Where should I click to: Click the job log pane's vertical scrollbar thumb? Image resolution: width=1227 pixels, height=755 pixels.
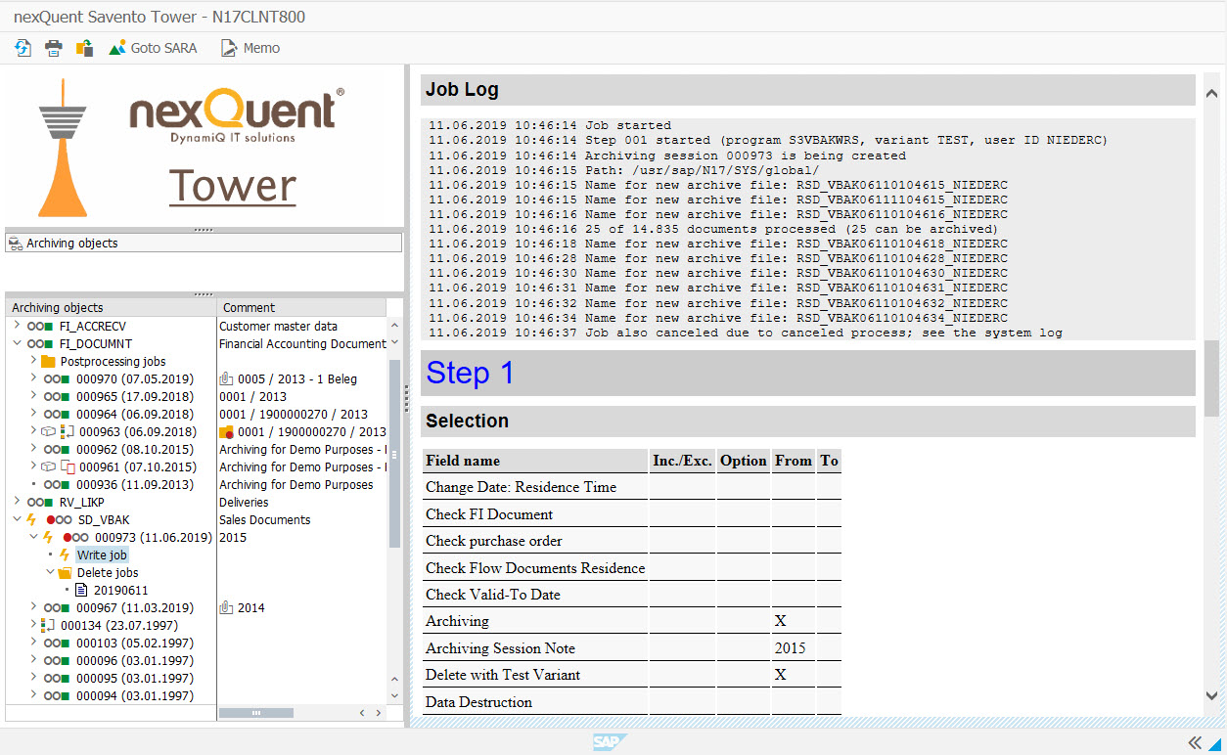[x=1213, y=378]
